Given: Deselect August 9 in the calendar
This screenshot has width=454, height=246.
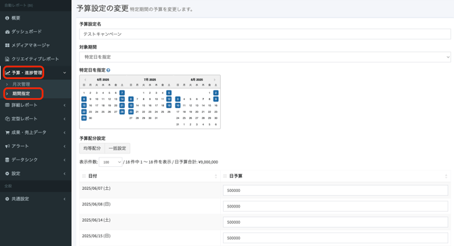Looking at the screenshot, I should coord(215,99).
